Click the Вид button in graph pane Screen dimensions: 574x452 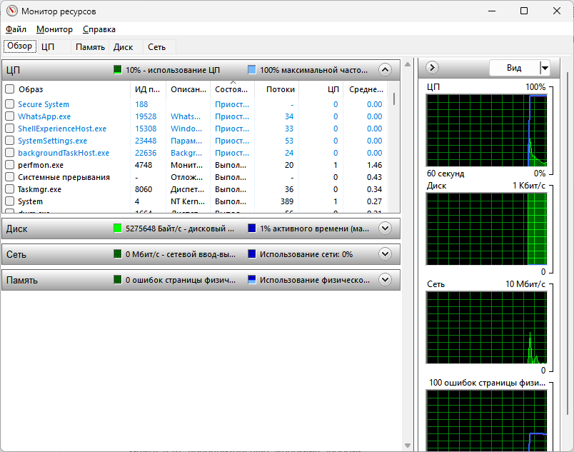(x=513, y=68)
